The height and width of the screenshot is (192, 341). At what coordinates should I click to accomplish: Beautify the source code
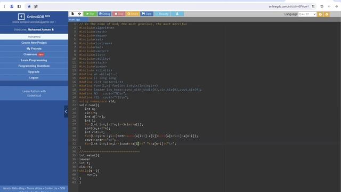(x=162, y=14)
